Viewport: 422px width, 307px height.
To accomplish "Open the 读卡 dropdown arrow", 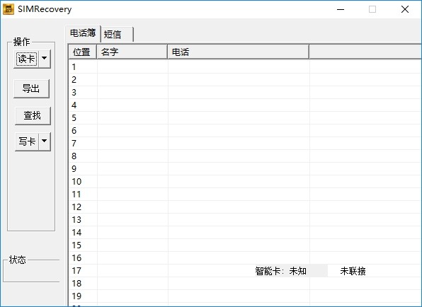I will click(x=45, y=58).
